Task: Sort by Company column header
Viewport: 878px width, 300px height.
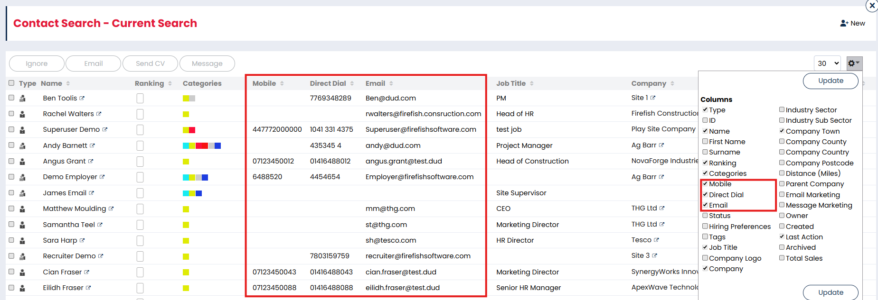Action: coord(653,83)
